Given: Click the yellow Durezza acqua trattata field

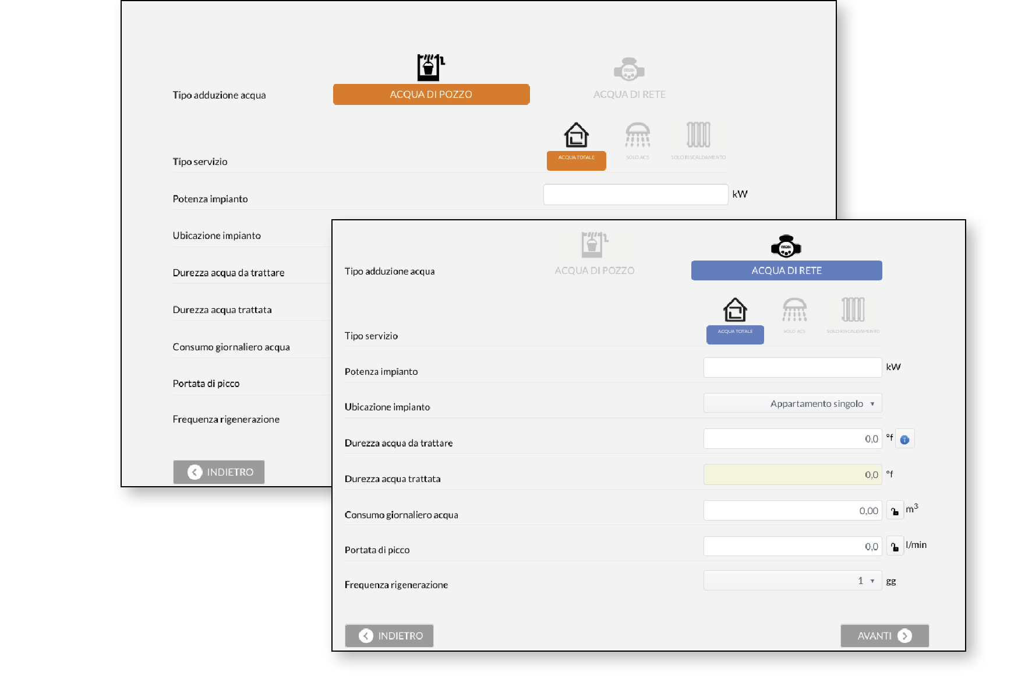Looking at the screenshot, I should click(793, 474).
